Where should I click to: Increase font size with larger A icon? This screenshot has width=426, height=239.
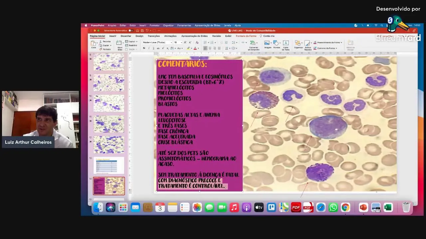click(x=185, y=42)
